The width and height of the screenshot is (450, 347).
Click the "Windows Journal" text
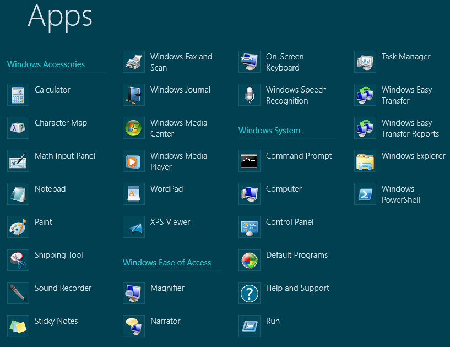point(181,90)
